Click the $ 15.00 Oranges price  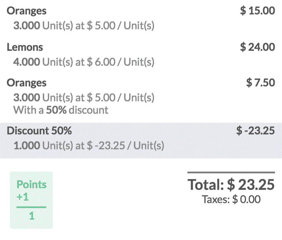point(257,11)
